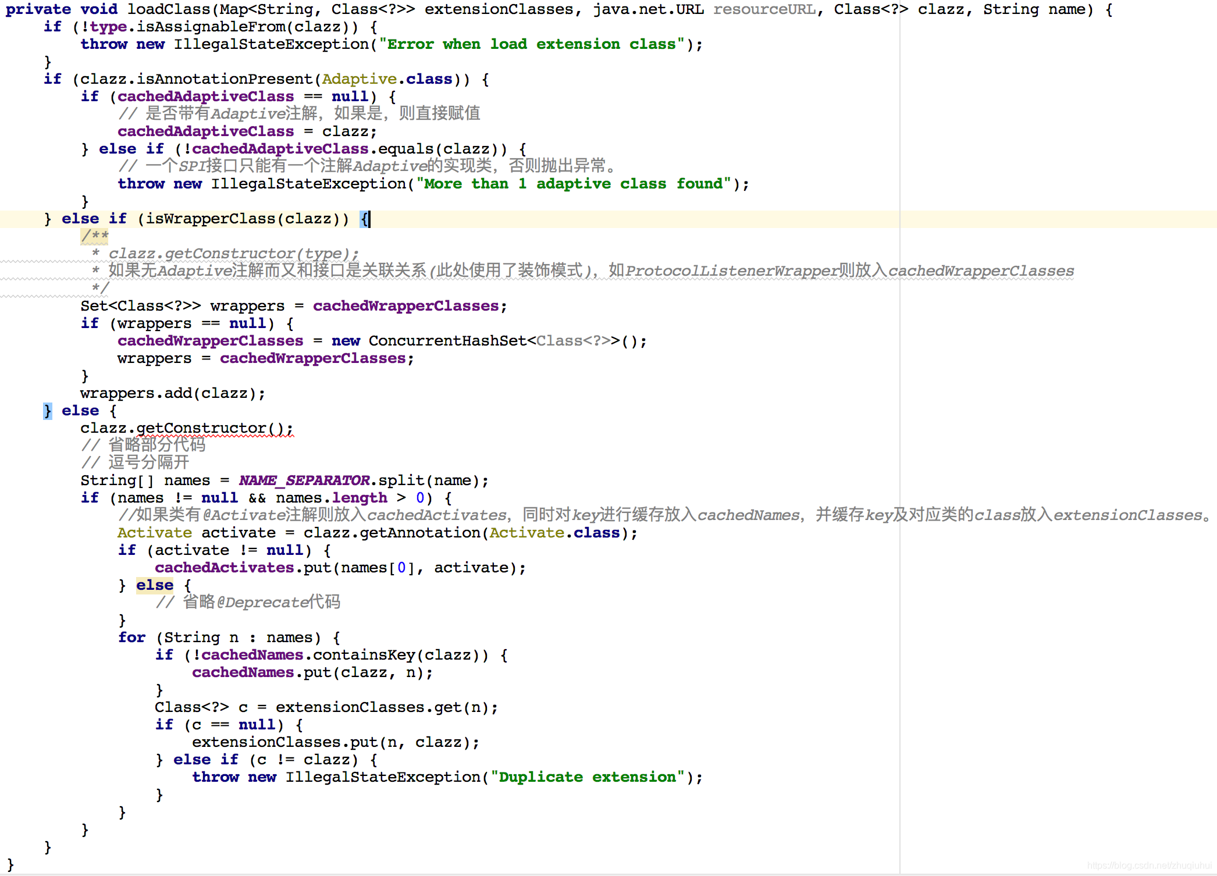Click the else if (c != clazz) line
The height and width of the screenshot is (876, 1217).
[x=266, y=760]
